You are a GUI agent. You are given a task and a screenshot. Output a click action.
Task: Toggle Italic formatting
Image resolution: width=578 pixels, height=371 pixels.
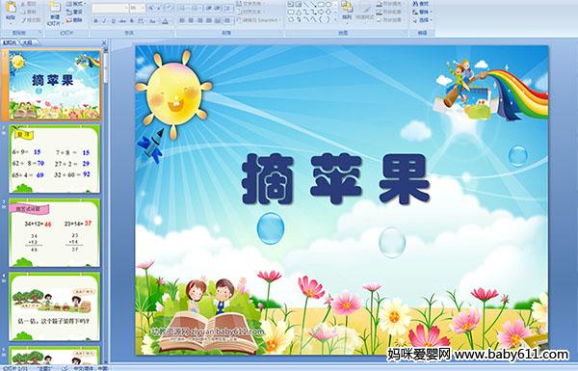(x=104, y=21)
